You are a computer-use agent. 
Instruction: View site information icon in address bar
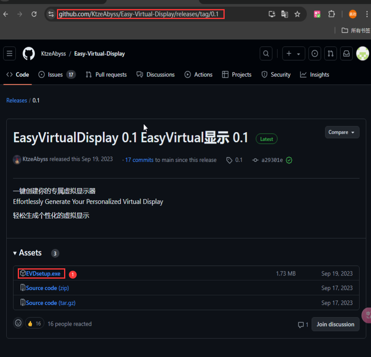[51, 14]
